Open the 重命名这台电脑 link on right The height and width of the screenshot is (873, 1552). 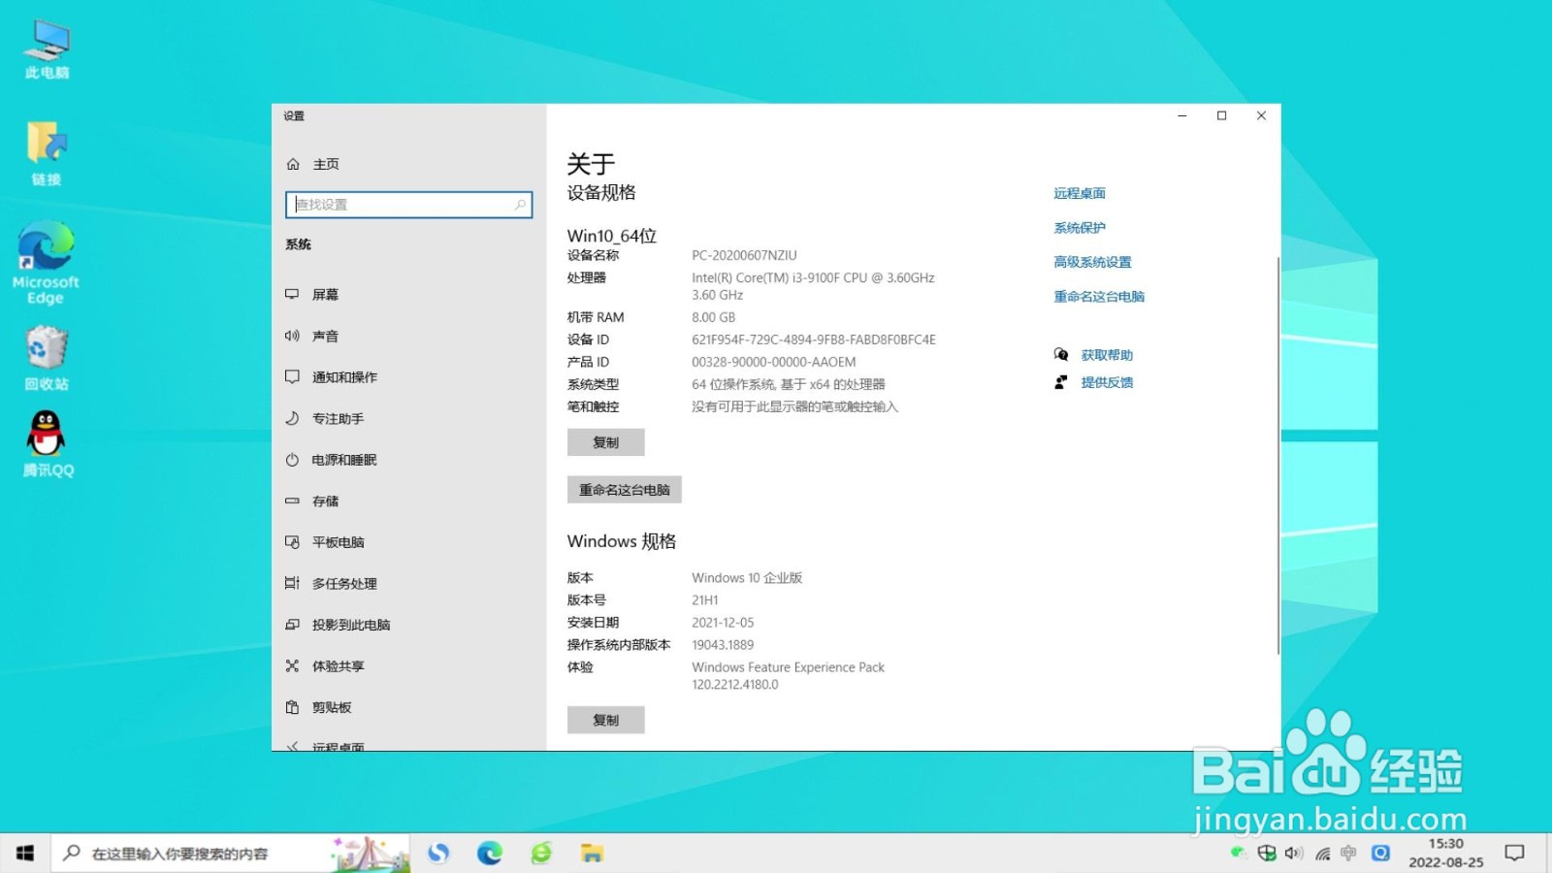click(1099, 297)
